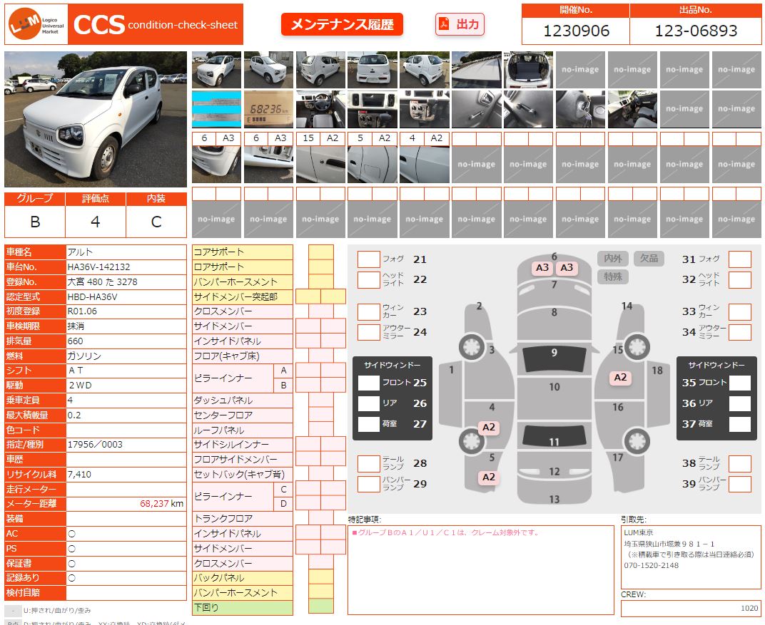The image size is (765, 625).
Task: Click the LUM Logico Universal Market logo
Action: (x=37, y=24)
